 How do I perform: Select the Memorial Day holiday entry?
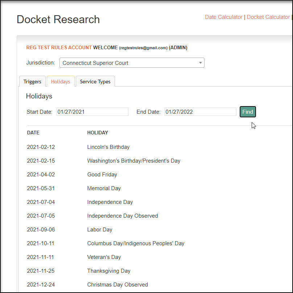pyautogui.click(x=104, y=188)
